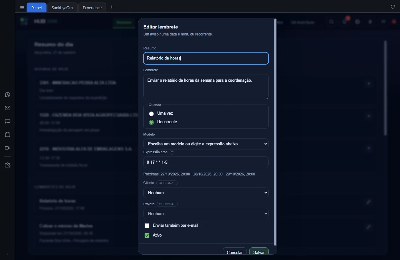Viewport: 400px width, 260px height.
Task: Open the Modelo dropdown
Action: (x=206, y=144)
